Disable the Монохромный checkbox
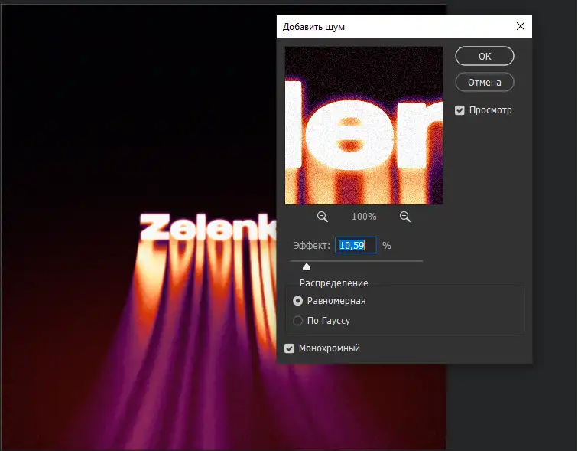Screen dimensions: 578x451 (289, 348)
